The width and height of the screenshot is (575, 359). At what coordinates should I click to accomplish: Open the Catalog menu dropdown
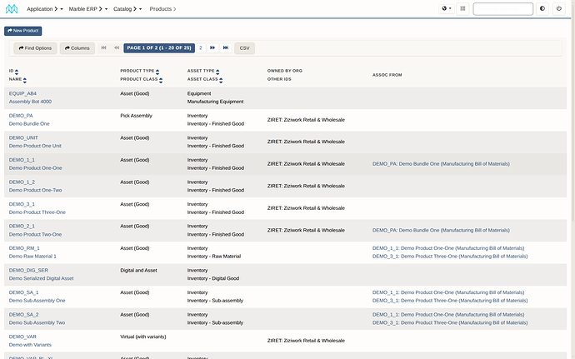127,9
